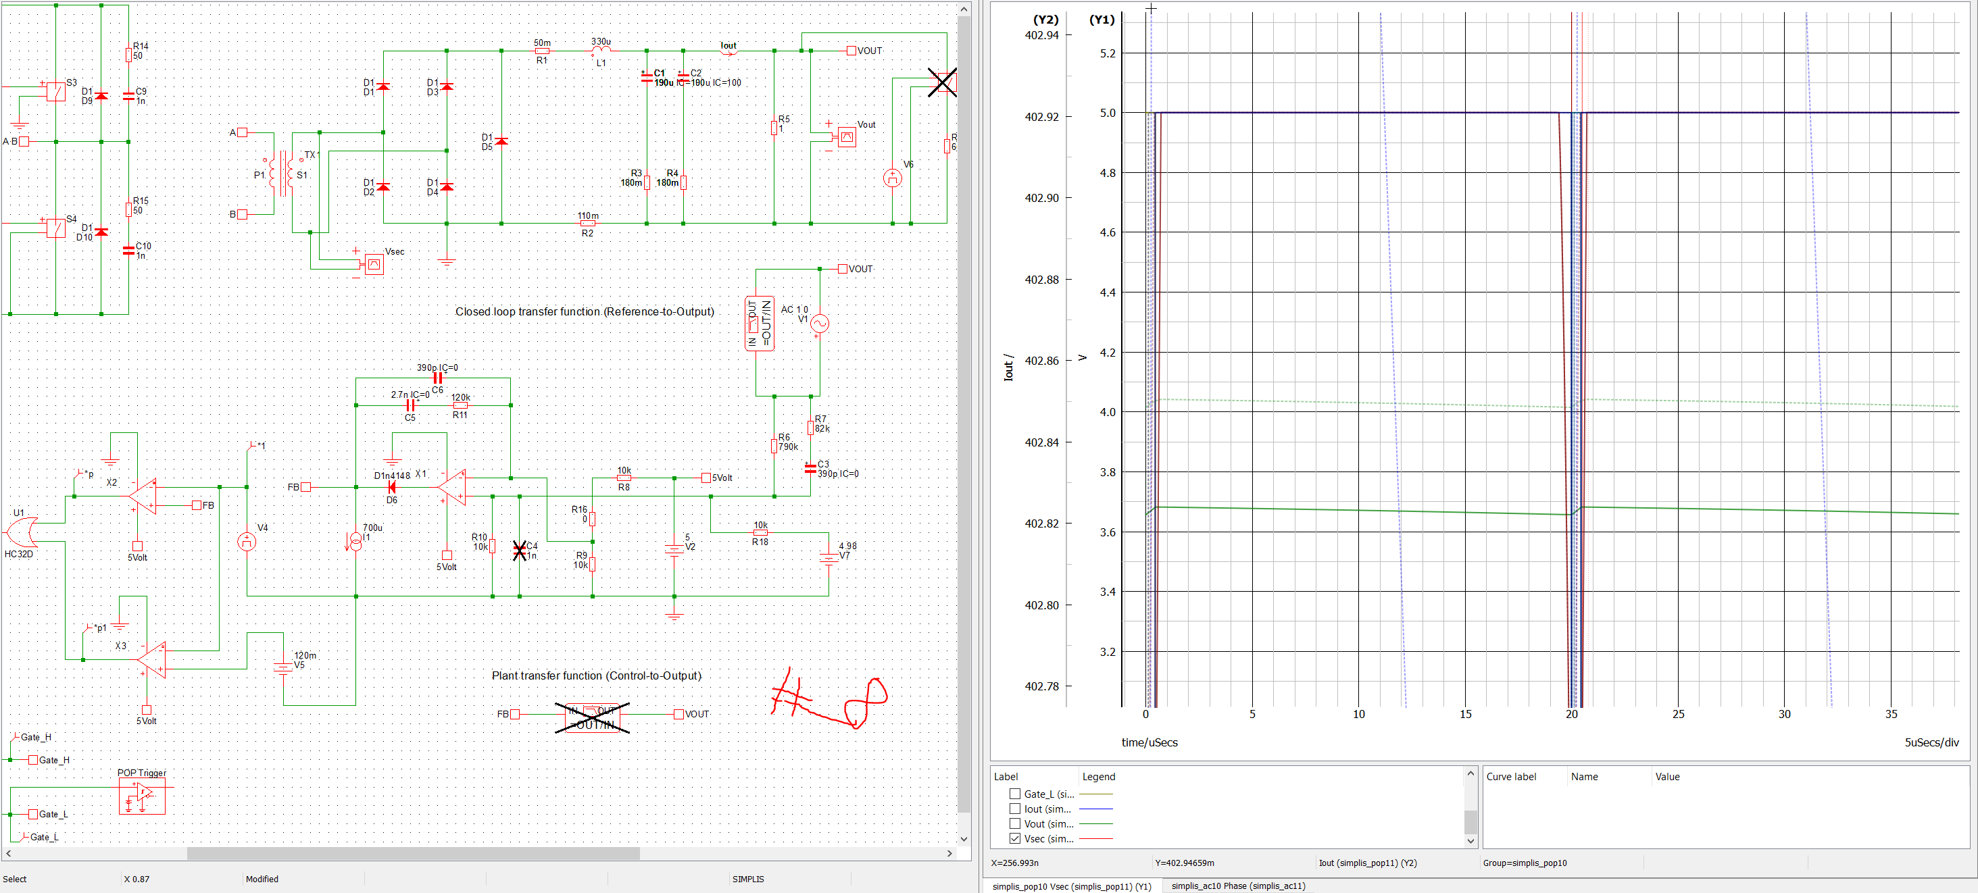Click schematic vertical scrollbar up arrow
1978x893 pixels.
964,9
